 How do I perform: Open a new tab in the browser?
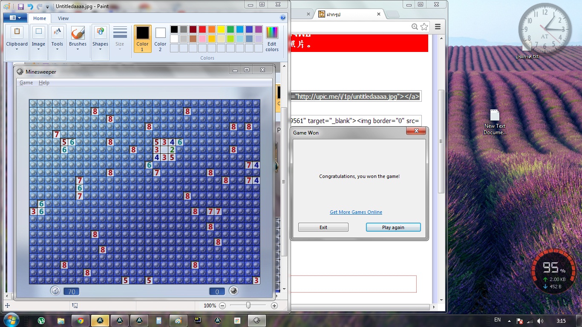pos(393,14)
